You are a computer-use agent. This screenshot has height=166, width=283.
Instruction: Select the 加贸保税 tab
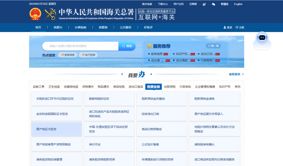(170, 87)
